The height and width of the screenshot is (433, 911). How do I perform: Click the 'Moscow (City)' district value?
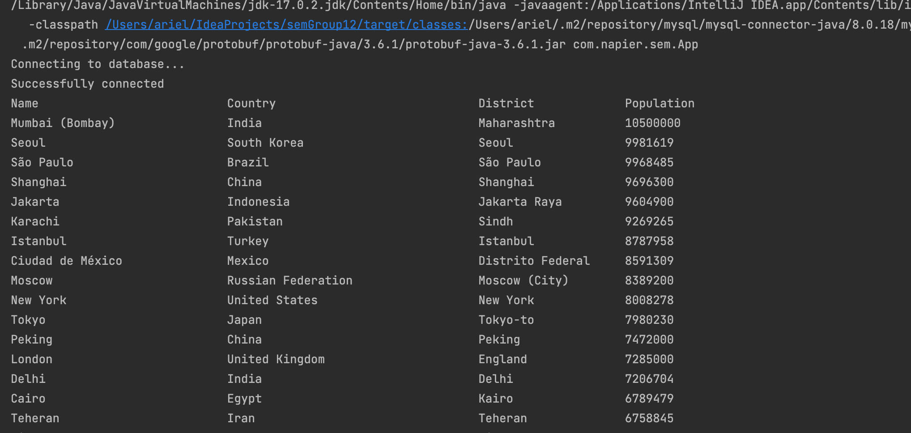pyautogui.click(x=524, y=280)
